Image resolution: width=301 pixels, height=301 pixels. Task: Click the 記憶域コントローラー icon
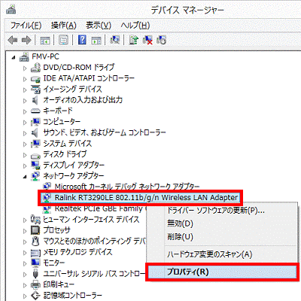point(35,296)
